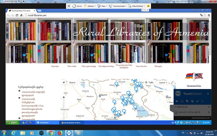Screen dimensions: 217x136
Task: Click the third Armenian navigation menu item
Action: [x=89, y=66]
